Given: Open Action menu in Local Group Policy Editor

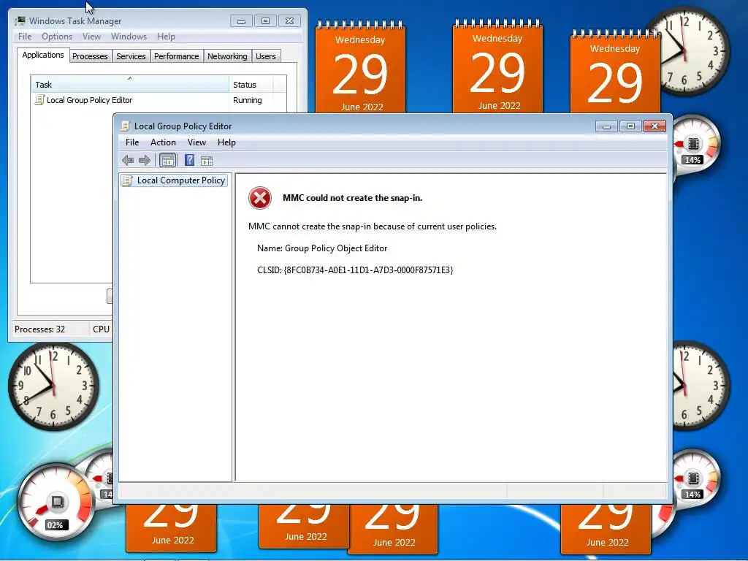Looking at the screenshot, I should (x=163, y=142).
